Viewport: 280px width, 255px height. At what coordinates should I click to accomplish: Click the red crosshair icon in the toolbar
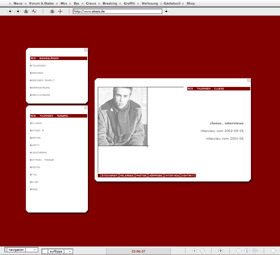pyautogui.click(x=60, y=11)
